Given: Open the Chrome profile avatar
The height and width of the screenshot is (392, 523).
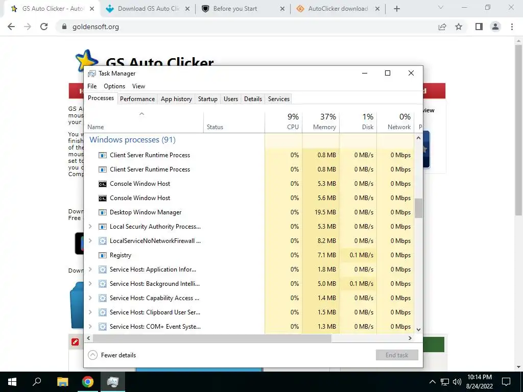Looking at the screenshot, I should click(x=495, y=27).
